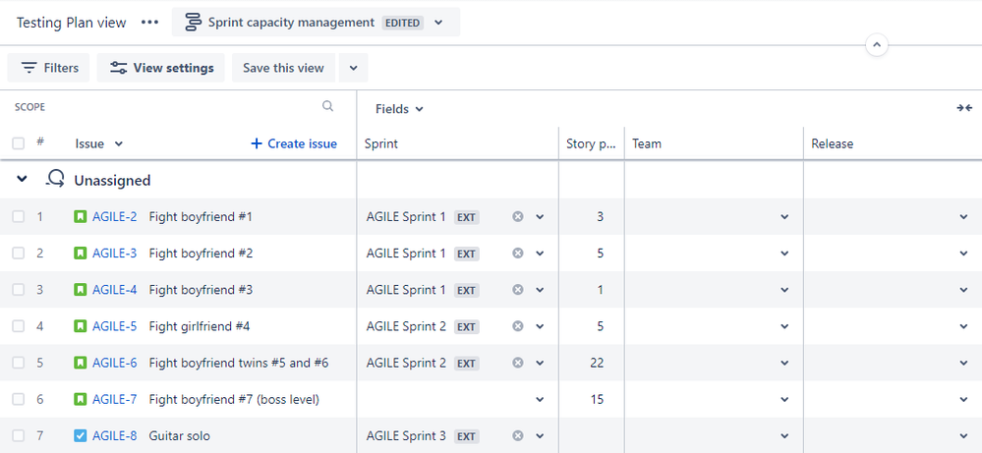Open the sprint dropdown for AGILE-7
The height and width of the screenshot is (453, 982).
[539, 399]
